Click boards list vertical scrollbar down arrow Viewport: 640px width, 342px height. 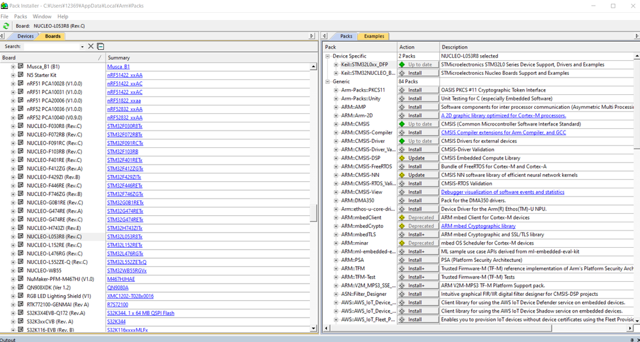313,328
